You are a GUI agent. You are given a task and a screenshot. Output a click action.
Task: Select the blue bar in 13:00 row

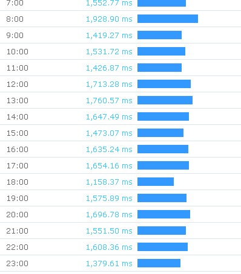point(165,100)
